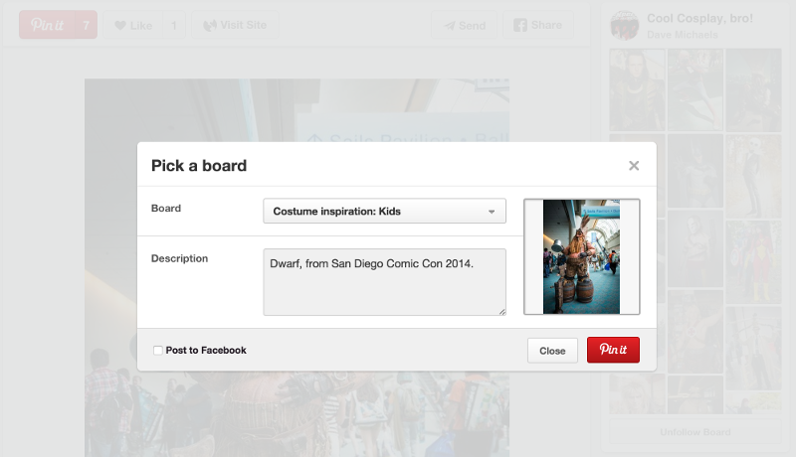Click the Description label
The width and height of the screenshot is (796, 457).
(180, 258)
